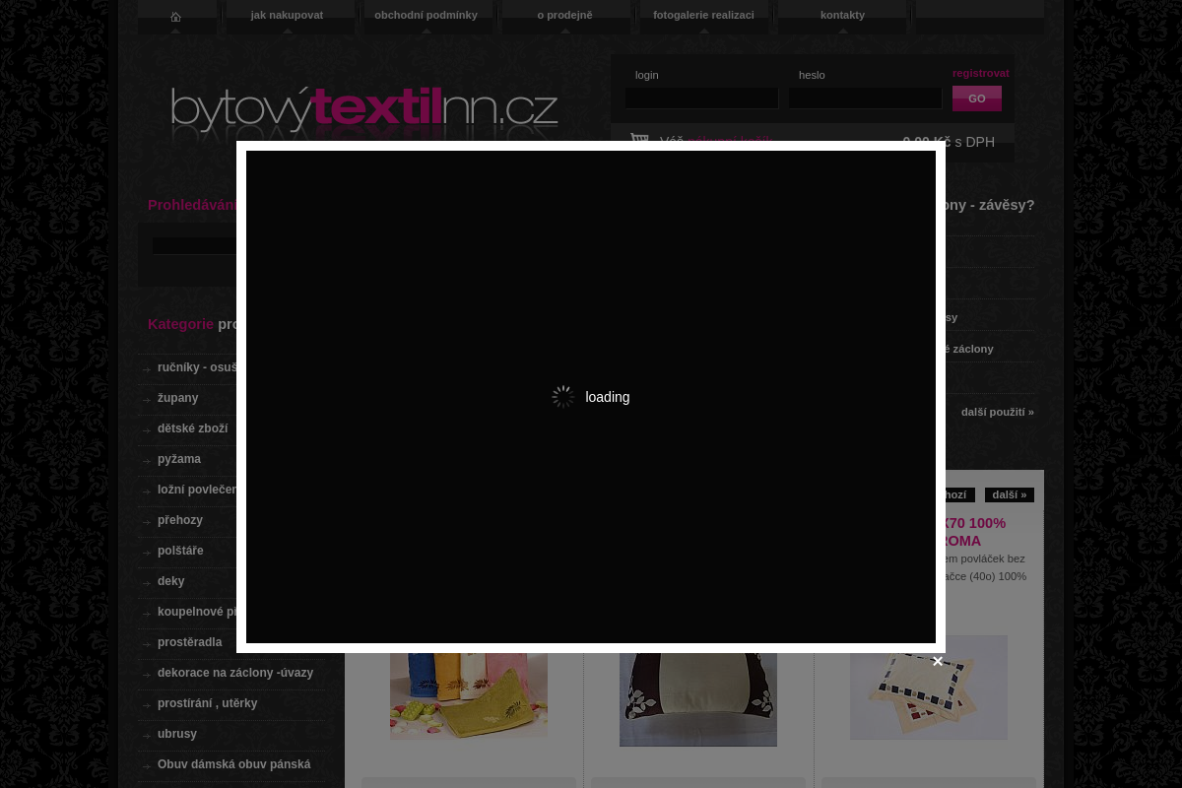Open the 'prostěradla' category
This screenshot has height=788, width=1182.
pos(189,642)
